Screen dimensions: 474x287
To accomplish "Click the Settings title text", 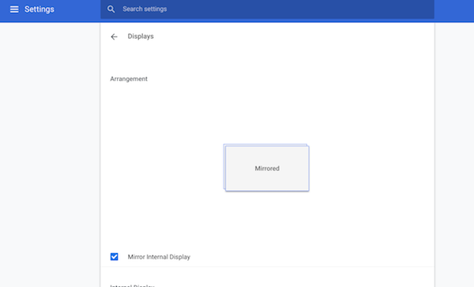I will click(x=39, y=9).
